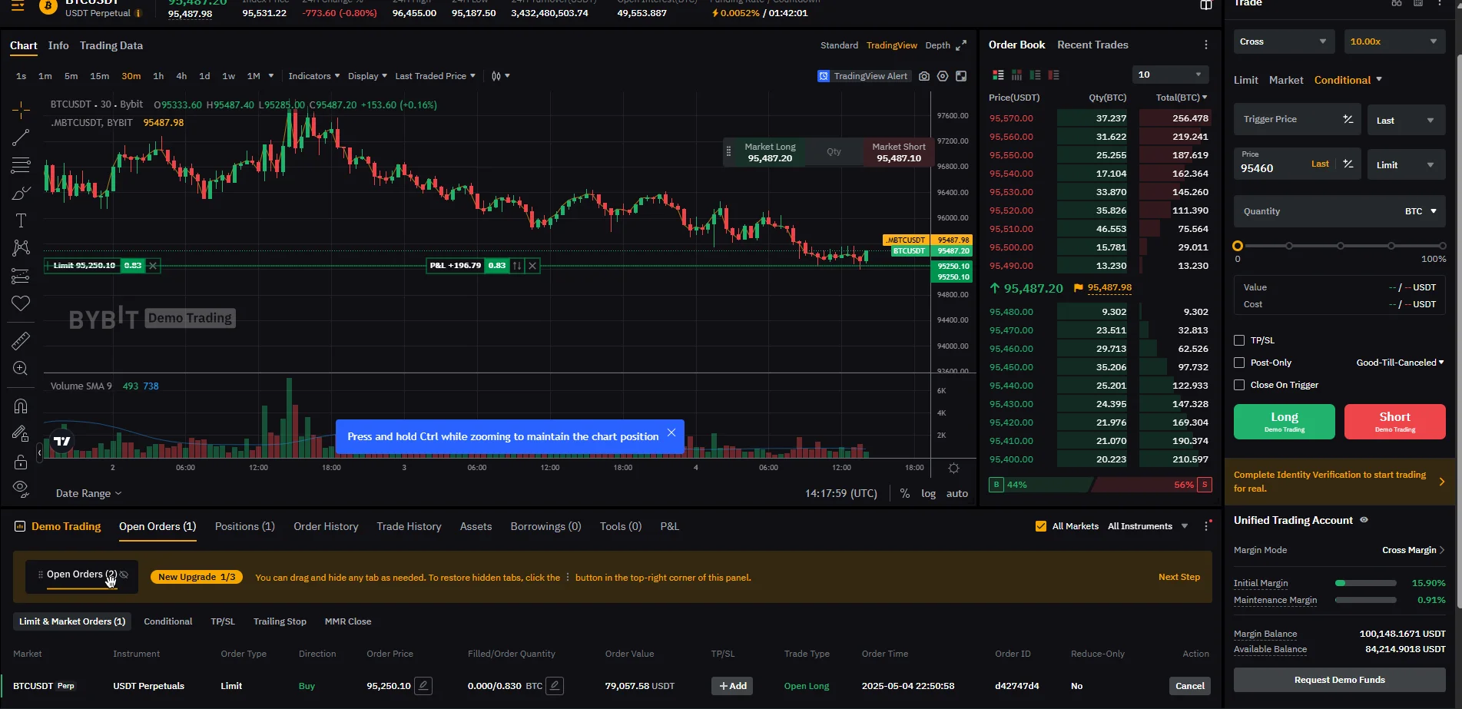
Task: Open the Fibonacci retracement tool
Action: tap(21, 165)
